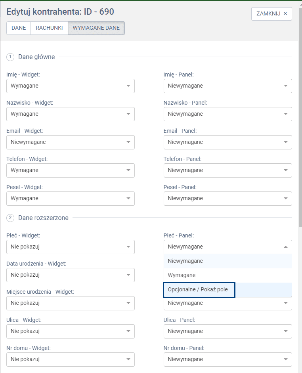Expand the Nr domu - Widget dropdown
The image size is (302, 373).
coord(71,360)
